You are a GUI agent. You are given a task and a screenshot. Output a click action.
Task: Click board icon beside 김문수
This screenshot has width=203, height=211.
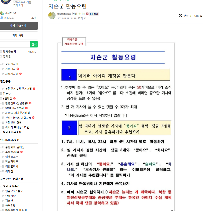[x=1, y=94]
